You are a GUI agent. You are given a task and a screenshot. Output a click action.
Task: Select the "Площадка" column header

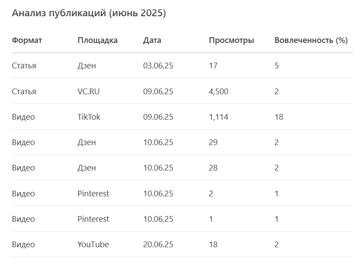point(98,40)
